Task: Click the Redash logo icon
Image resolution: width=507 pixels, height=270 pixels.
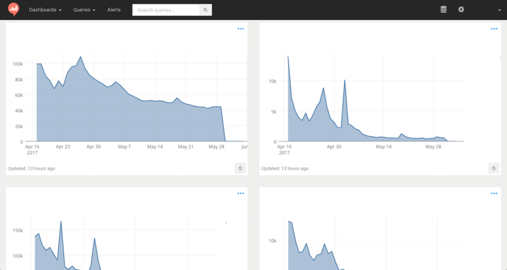Action: 13,10
